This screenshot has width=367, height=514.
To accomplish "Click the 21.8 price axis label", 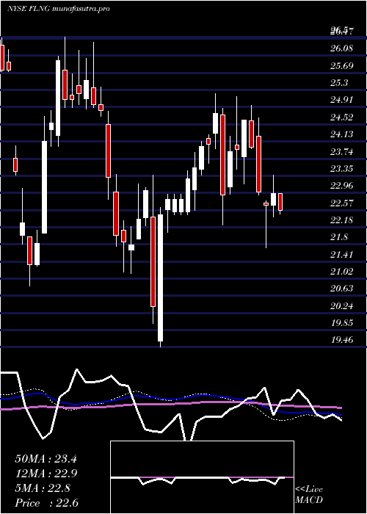I will (339, 237).
